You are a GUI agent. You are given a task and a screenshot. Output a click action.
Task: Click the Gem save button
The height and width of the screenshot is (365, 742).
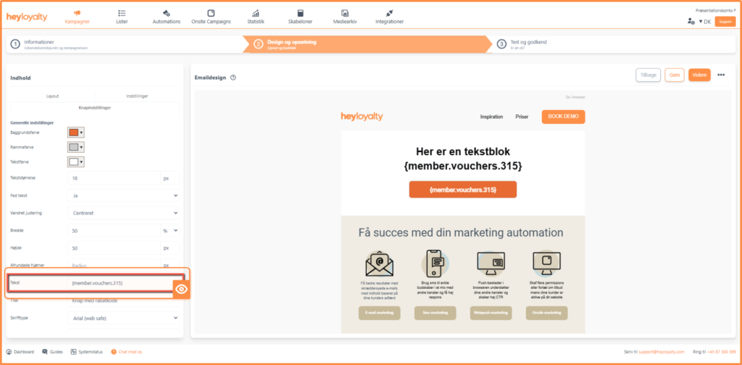pos(674,75)
